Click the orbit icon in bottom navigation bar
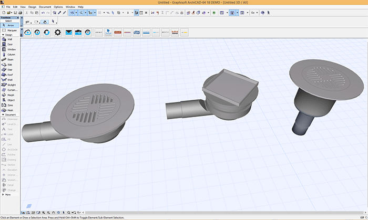This screenshot has height=220, width=368. [58, 213]
